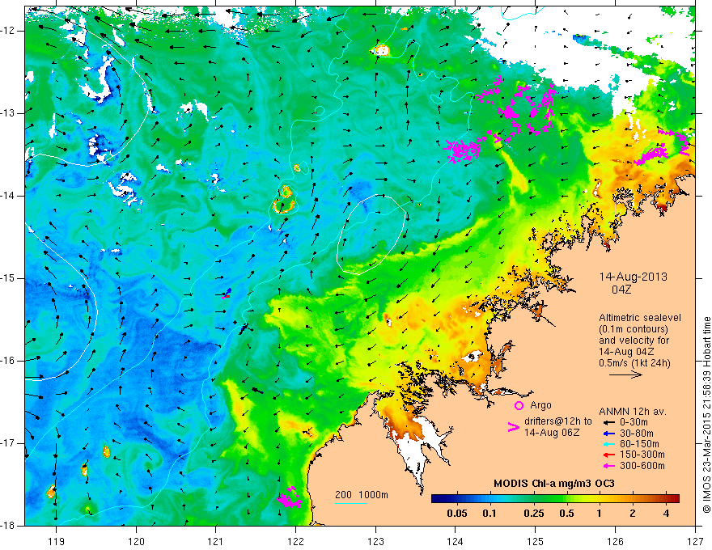Click the '121' longitude axis label
This screenshot has width=712, height=550.
pos(216,541)
